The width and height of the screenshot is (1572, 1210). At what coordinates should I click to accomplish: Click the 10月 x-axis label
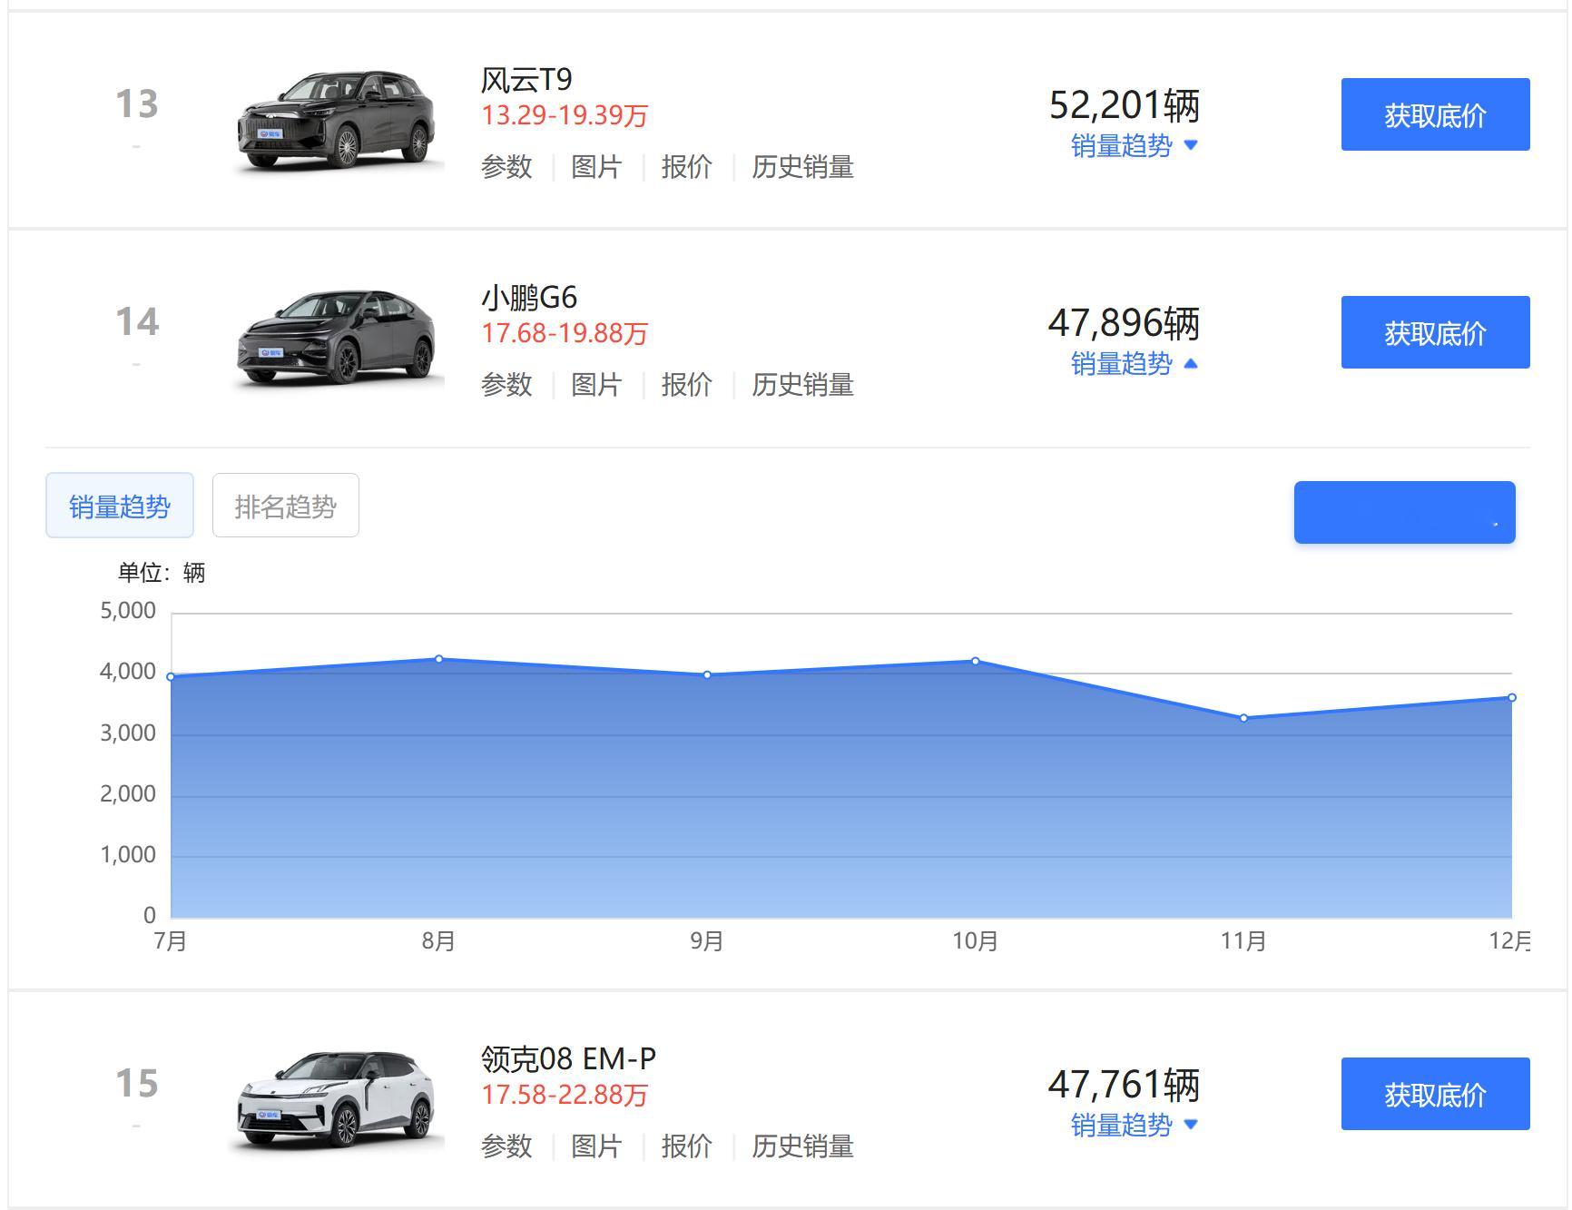pos(976,941)
